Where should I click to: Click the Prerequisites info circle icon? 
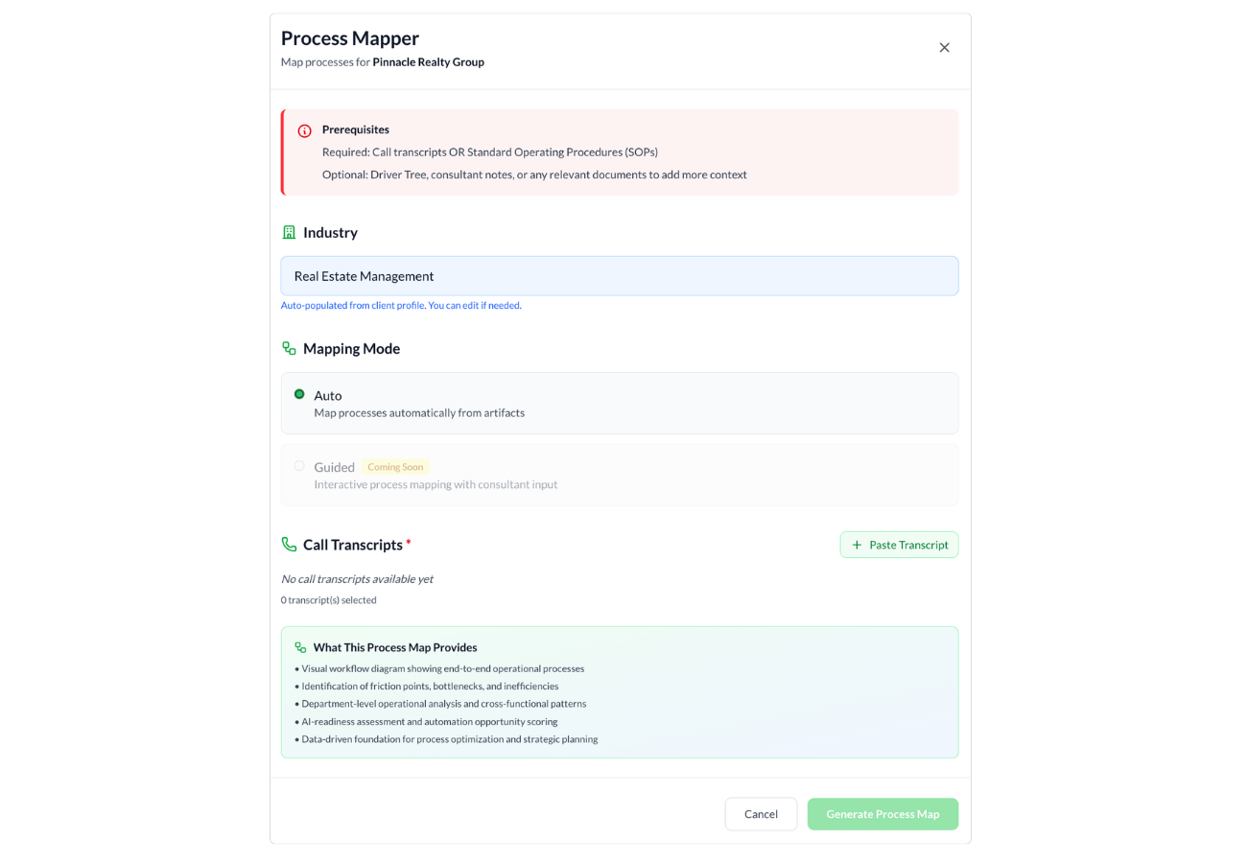pyautogui.click(x=305, y=130)
